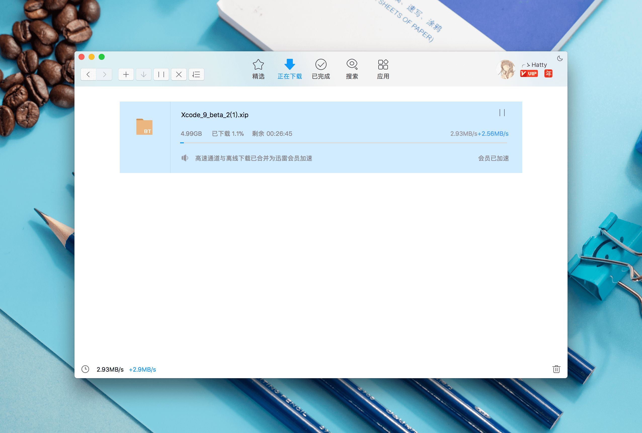
Task: Select the Xcode_9_beta_2(1).xip file name
Action: [215, 115]
